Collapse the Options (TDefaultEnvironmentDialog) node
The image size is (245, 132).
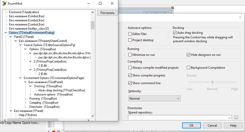(6, 33)
